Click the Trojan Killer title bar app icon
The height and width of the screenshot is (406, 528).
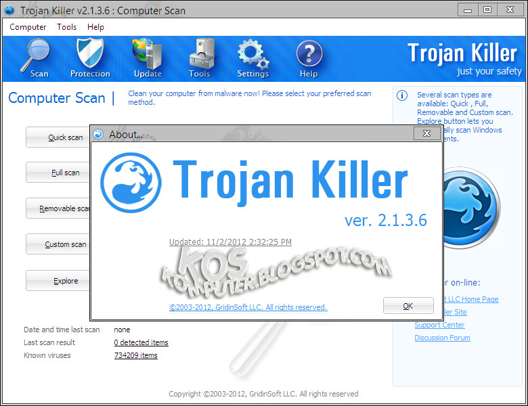[x=9, y=10]
